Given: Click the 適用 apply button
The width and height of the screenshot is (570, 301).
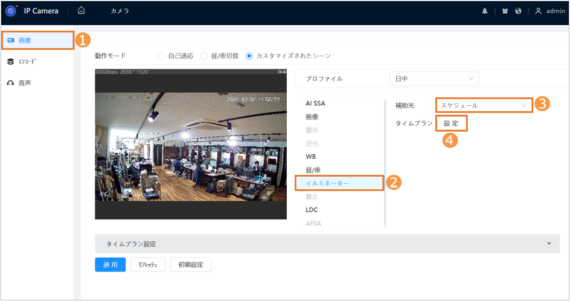Looking at the screenshot, I should point(110,265).
